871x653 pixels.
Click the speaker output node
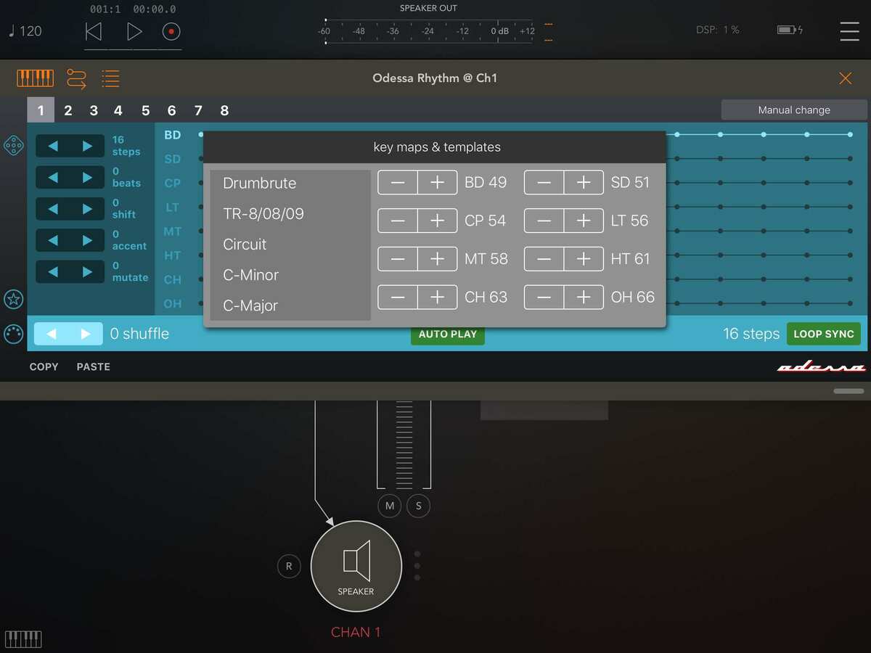tap(356, 566)
